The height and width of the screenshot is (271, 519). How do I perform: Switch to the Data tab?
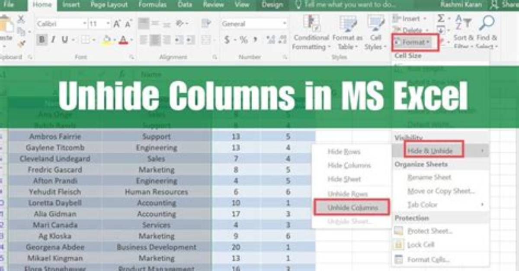click(x=185, y=5)
